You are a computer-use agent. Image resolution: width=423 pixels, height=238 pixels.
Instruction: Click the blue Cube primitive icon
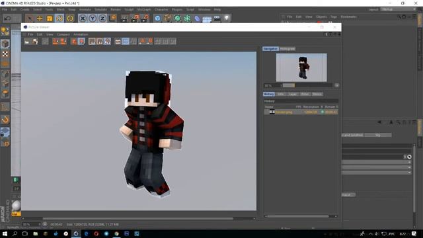click(x=157, y=19)
